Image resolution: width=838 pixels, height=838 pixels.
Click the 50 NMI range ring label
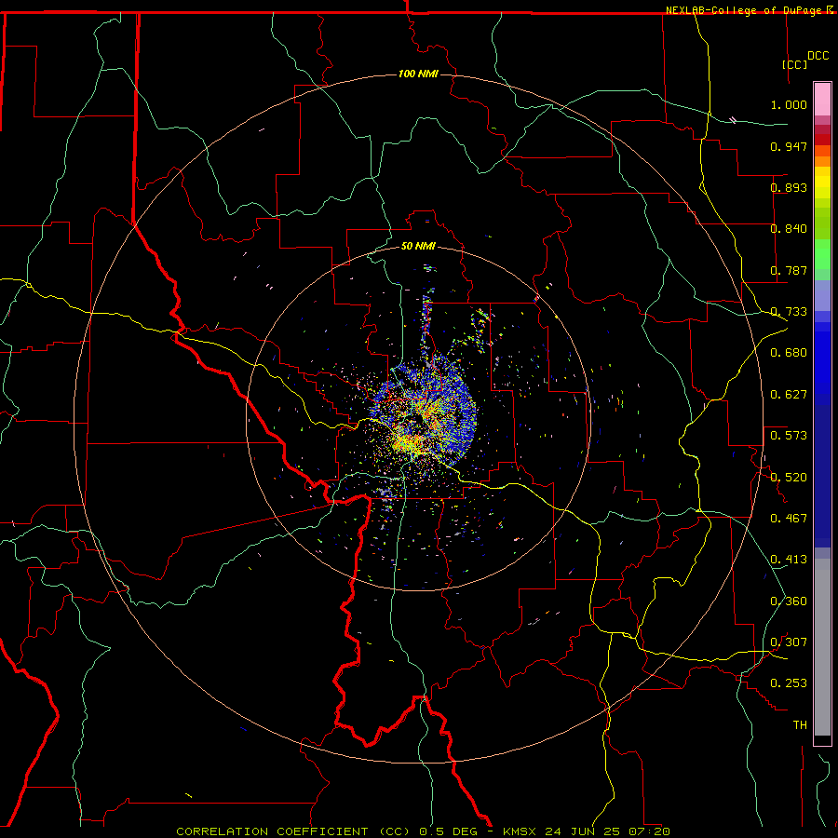pyautogui.click(x=418, y=246)
